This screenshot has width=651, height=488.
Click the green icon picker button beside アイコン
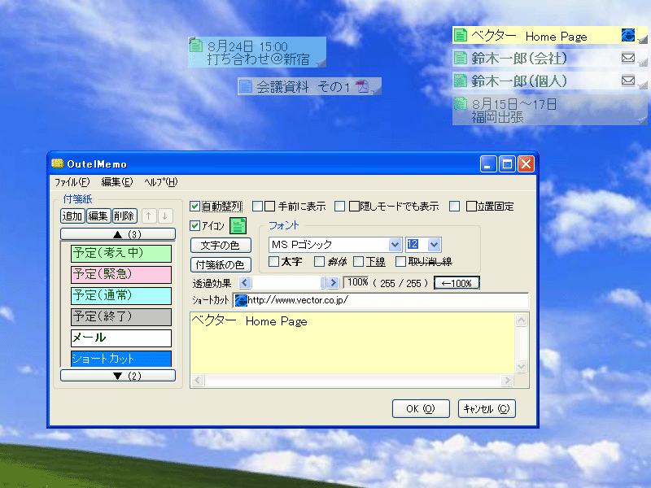[238, 226]
